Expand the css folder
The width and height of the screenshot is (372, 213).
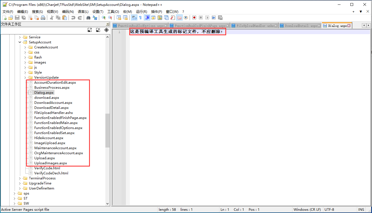pyautogui.click(x=25, y=52)
